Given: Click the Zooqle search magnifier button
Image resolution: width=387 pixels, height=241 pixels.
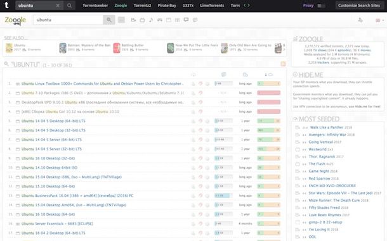Looking at the screenshot, I should coord(109,20).
